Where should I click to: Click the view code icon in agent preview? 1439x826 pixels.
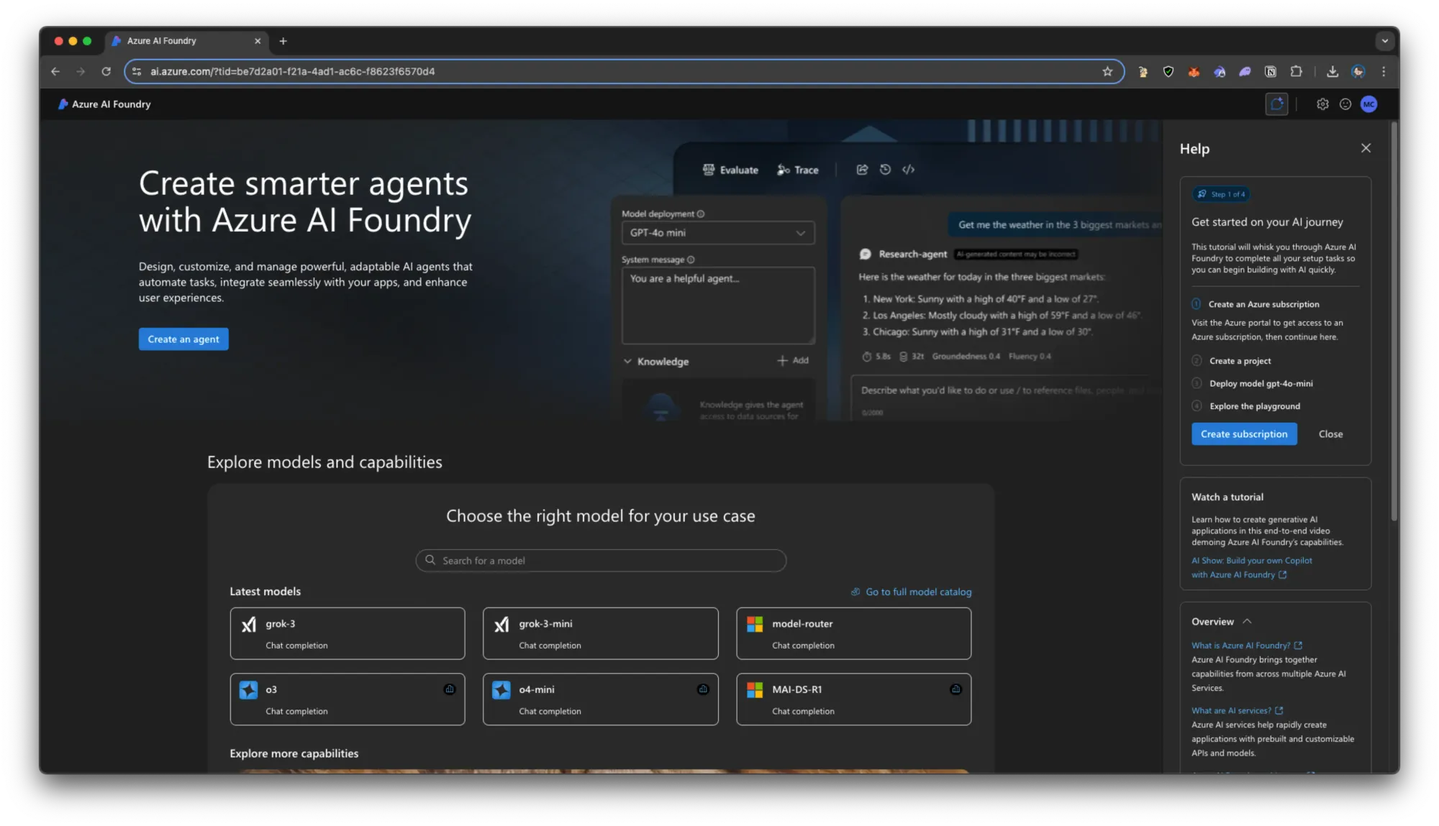tap(908, 170)
